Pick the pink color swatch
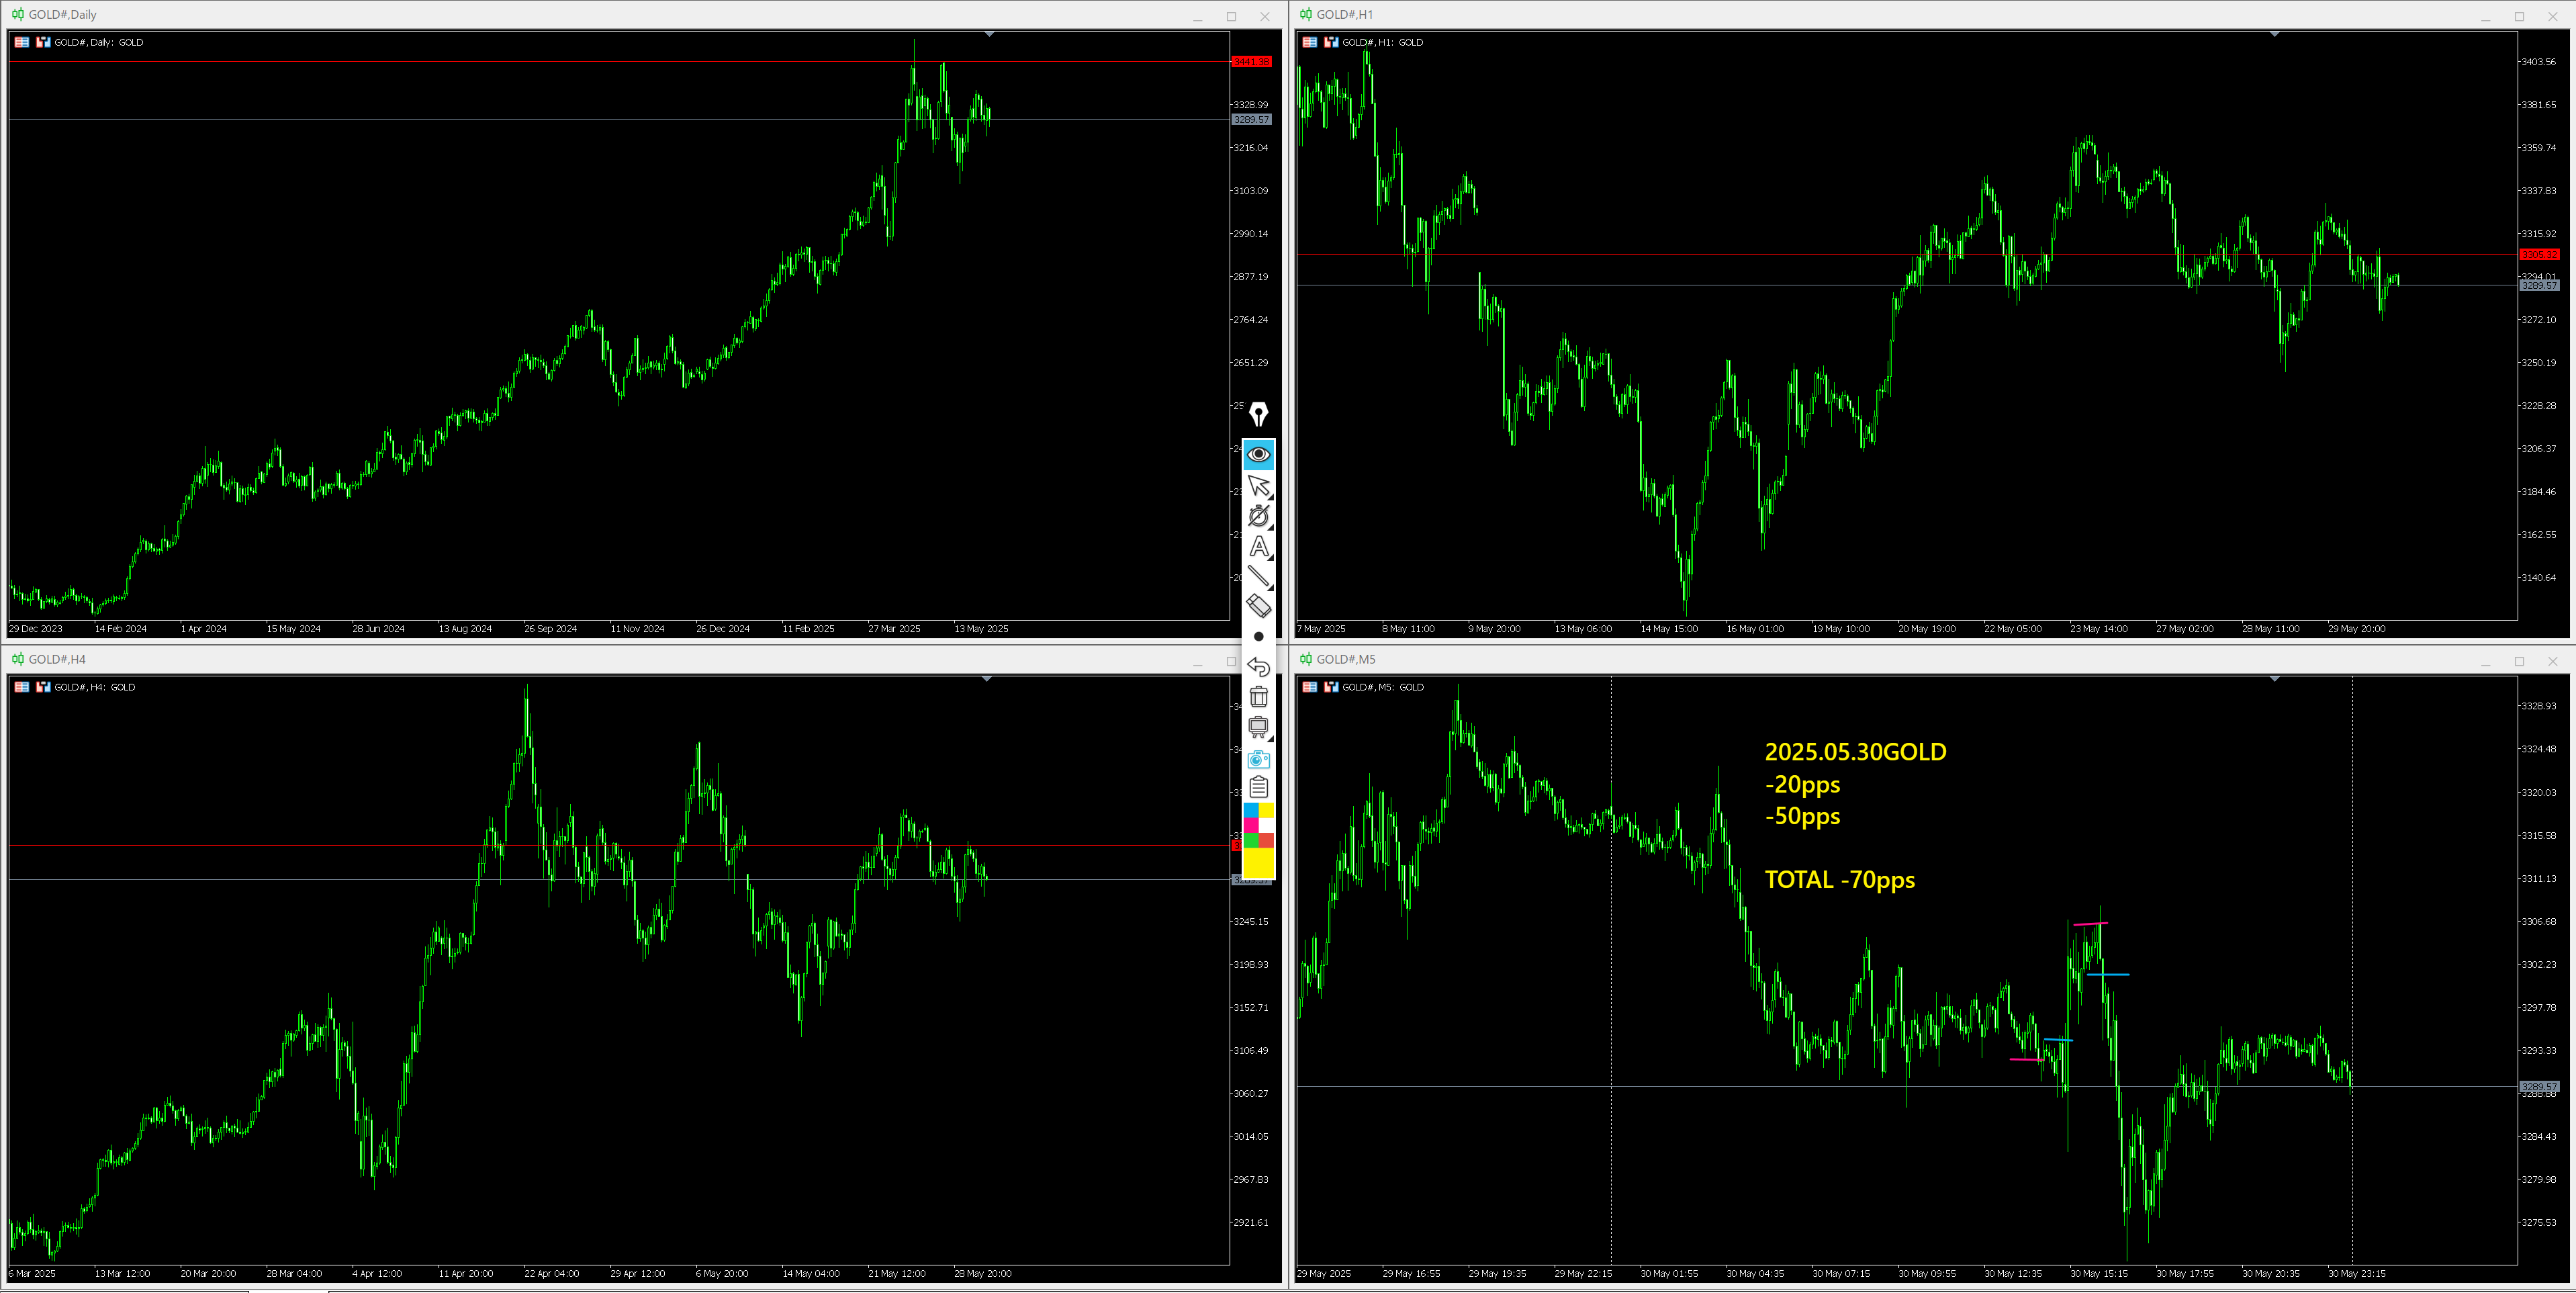This screenshot has width=2576, height=1293. 1251,825
